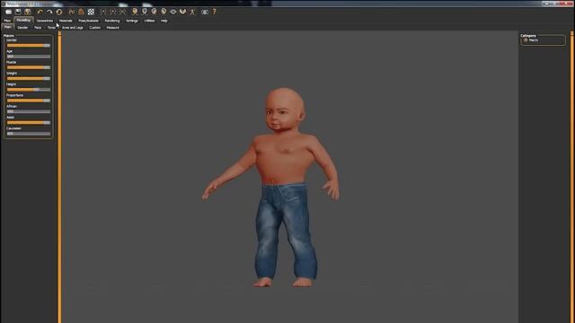Click the right panel orange scrollbar

pyautogui.click(x=571, y=178)
